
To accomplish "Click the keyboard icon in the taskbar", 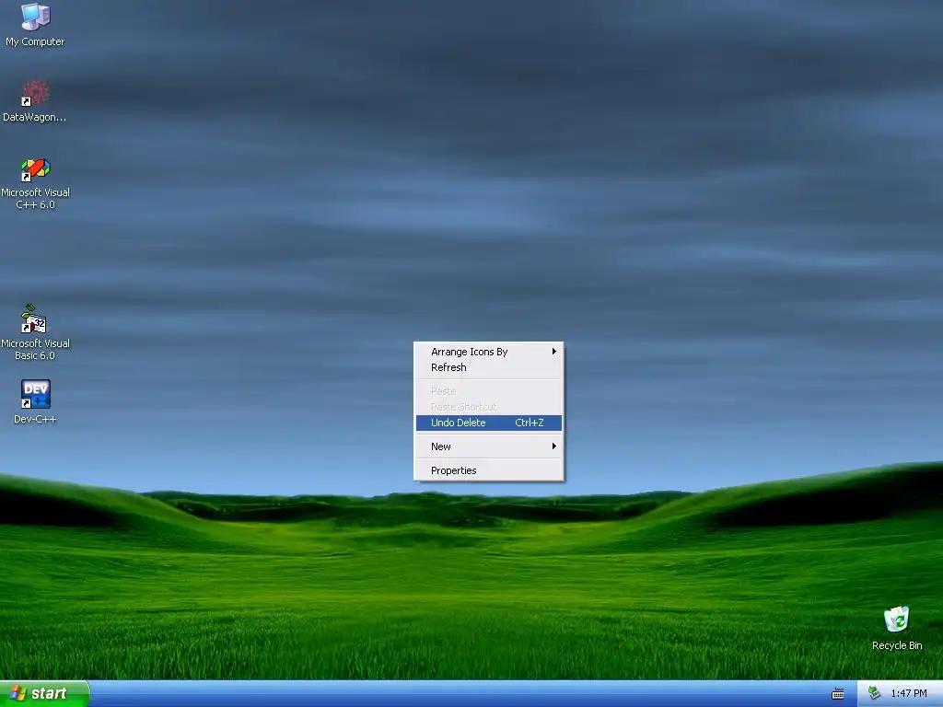I will [838, 694].
